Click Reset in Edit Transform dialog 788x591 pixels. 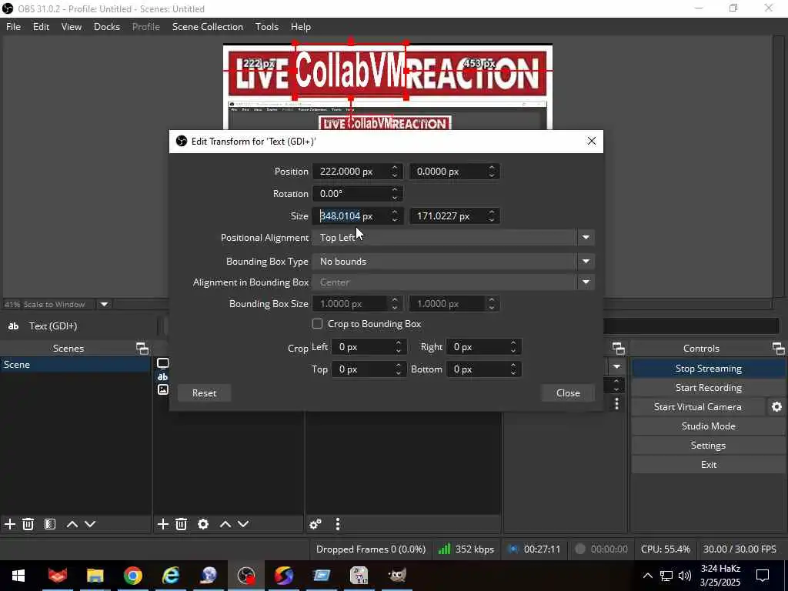click(204, 393)
